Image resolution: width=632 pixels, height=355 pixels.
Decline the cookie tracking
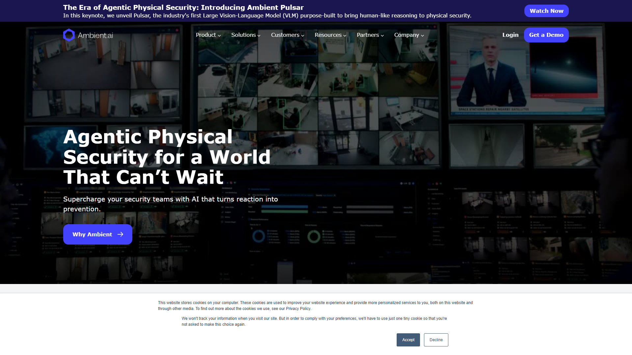click(436, 340)
